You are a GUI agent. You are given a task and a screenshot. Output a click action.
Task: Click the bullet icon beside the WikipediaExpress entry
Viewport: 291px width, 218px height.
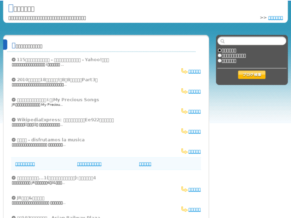pyautogui.click(x=14, y=120)
